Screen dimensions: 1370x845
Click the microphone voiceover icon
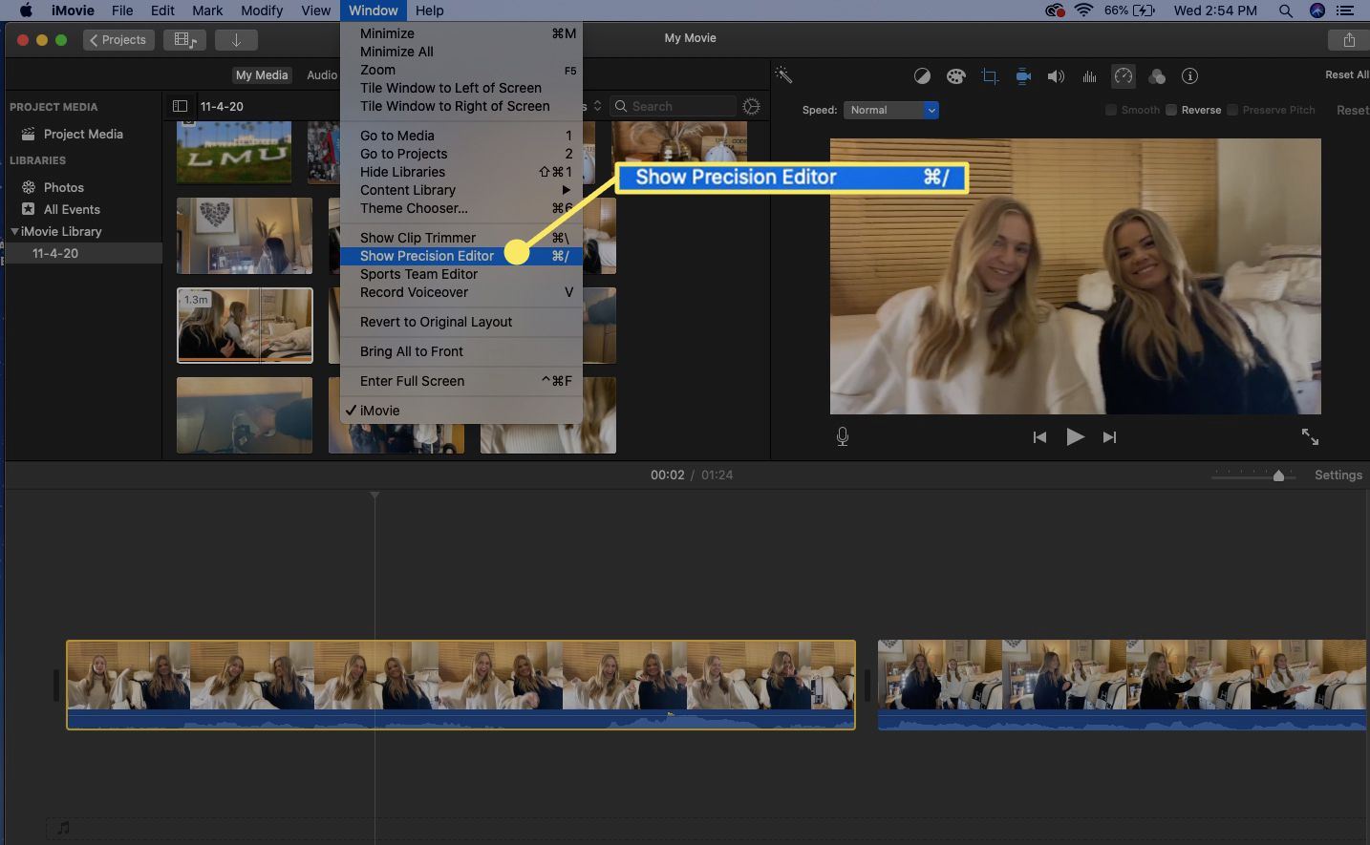tap(843, 436)
